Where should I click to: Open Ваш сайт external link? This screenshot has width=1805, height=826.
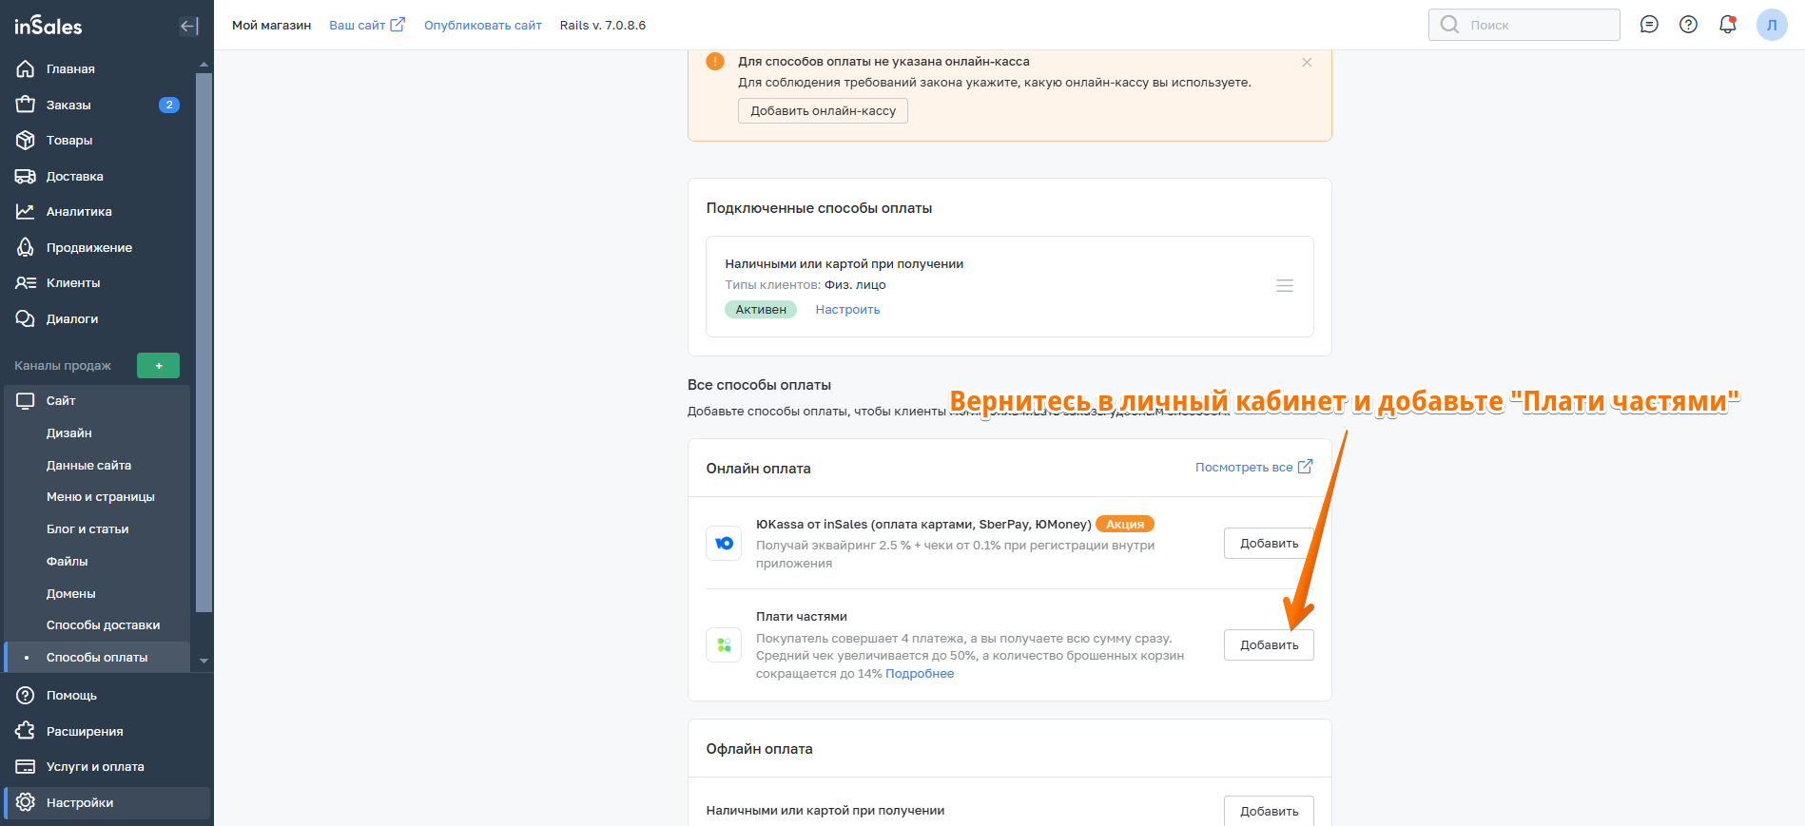[366, 26]
